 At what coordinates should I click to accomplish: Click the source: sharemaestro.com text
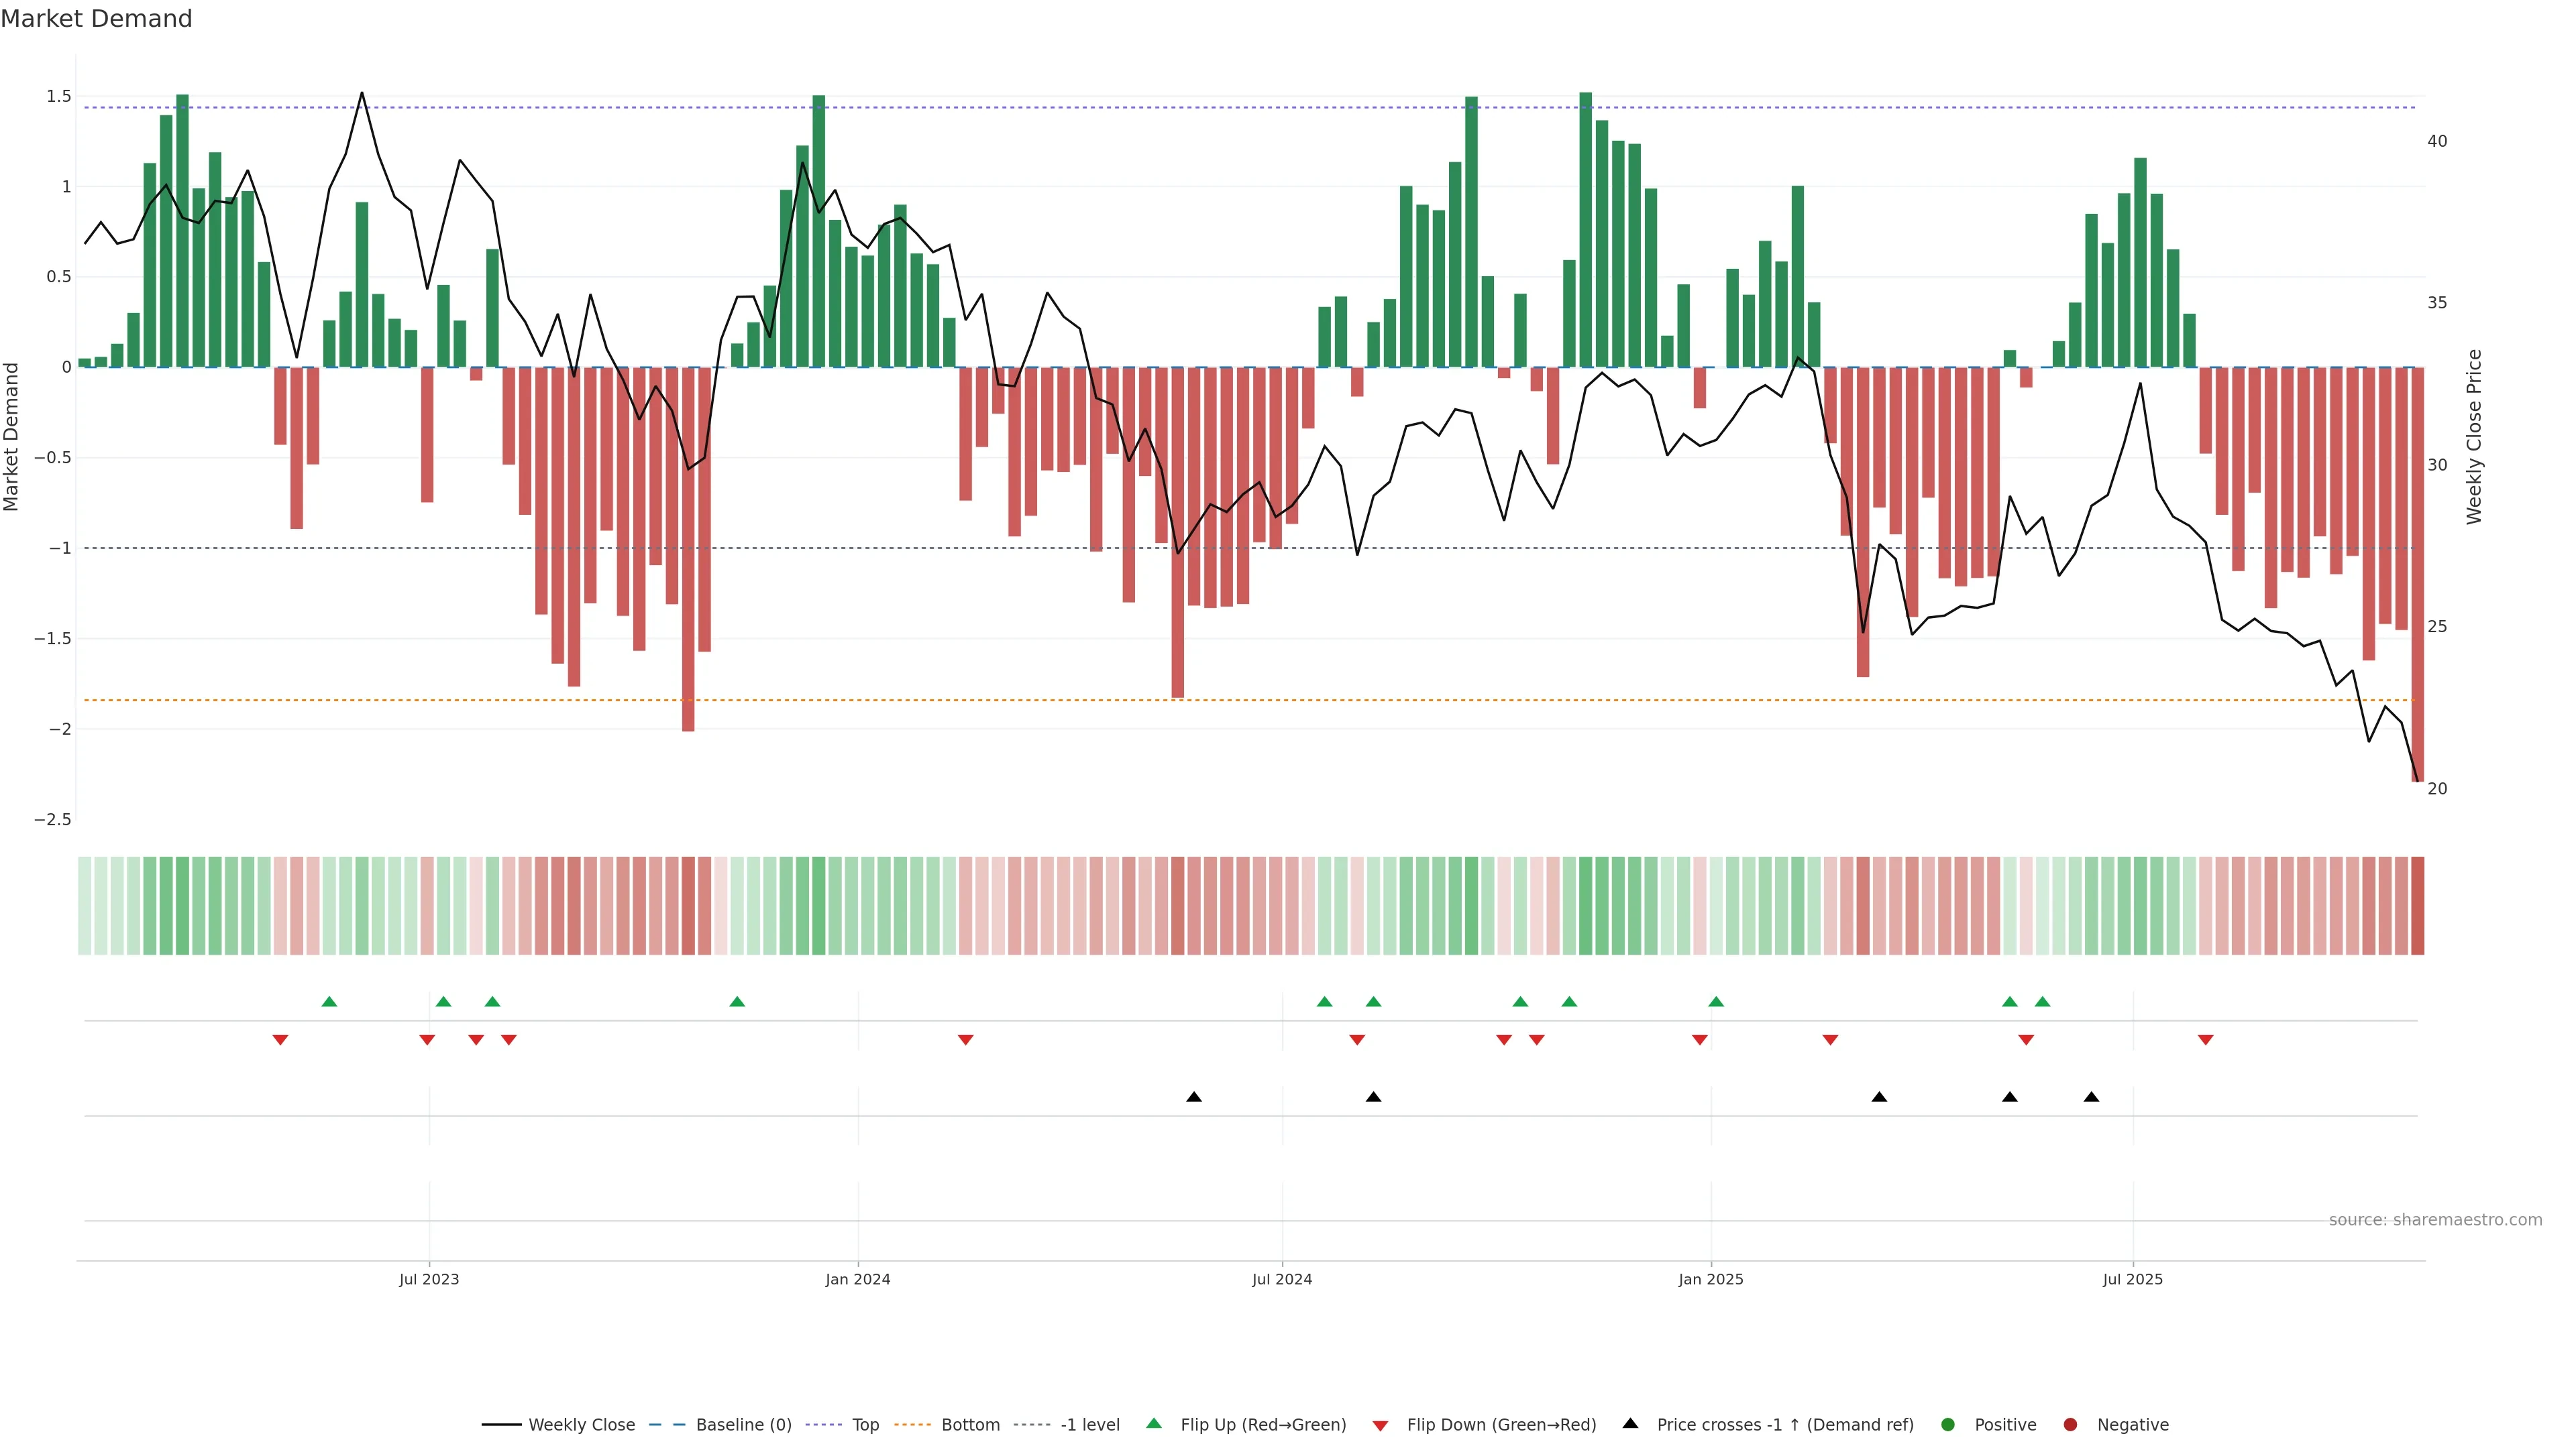(2435, 1219)
